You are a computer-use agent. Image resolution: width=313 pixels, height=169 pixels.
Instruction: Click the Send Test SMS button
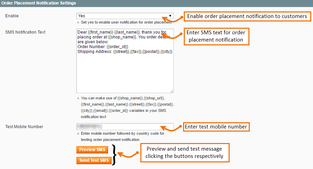[x=94, y=160]
